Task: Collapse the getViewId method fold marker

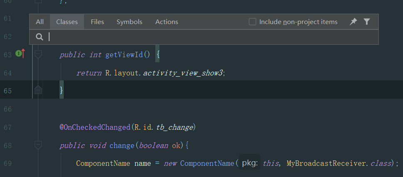Action: 38,54
